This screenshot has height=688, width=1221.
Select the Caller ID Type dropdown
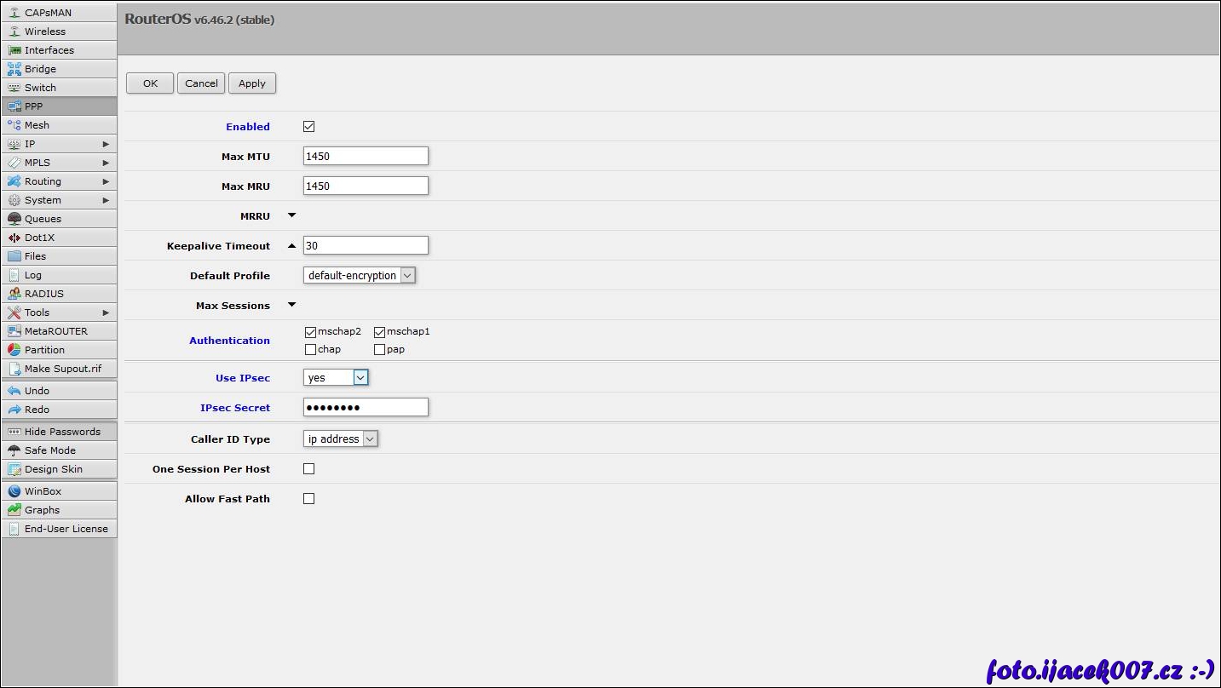(x=340, y=439)
